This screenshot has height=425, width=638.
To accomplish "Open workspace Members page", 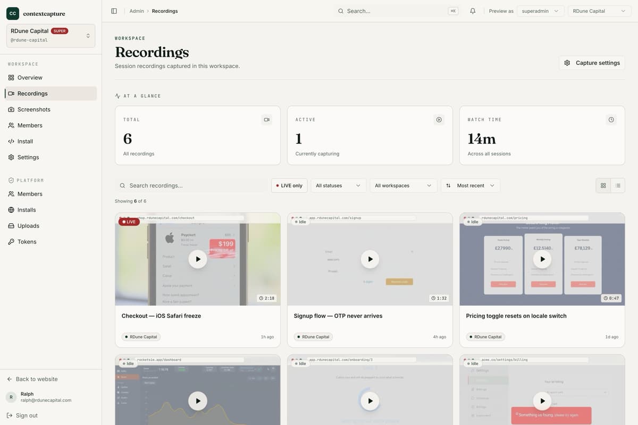I will coord(51,125).
